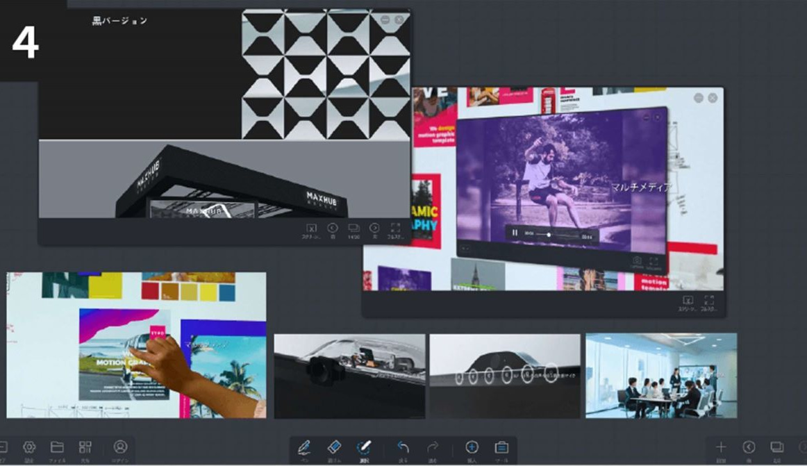Take screenshot in the MAXHUB slide window
Viewport: 807px width, 466px height.
click(x=311, y=228)
